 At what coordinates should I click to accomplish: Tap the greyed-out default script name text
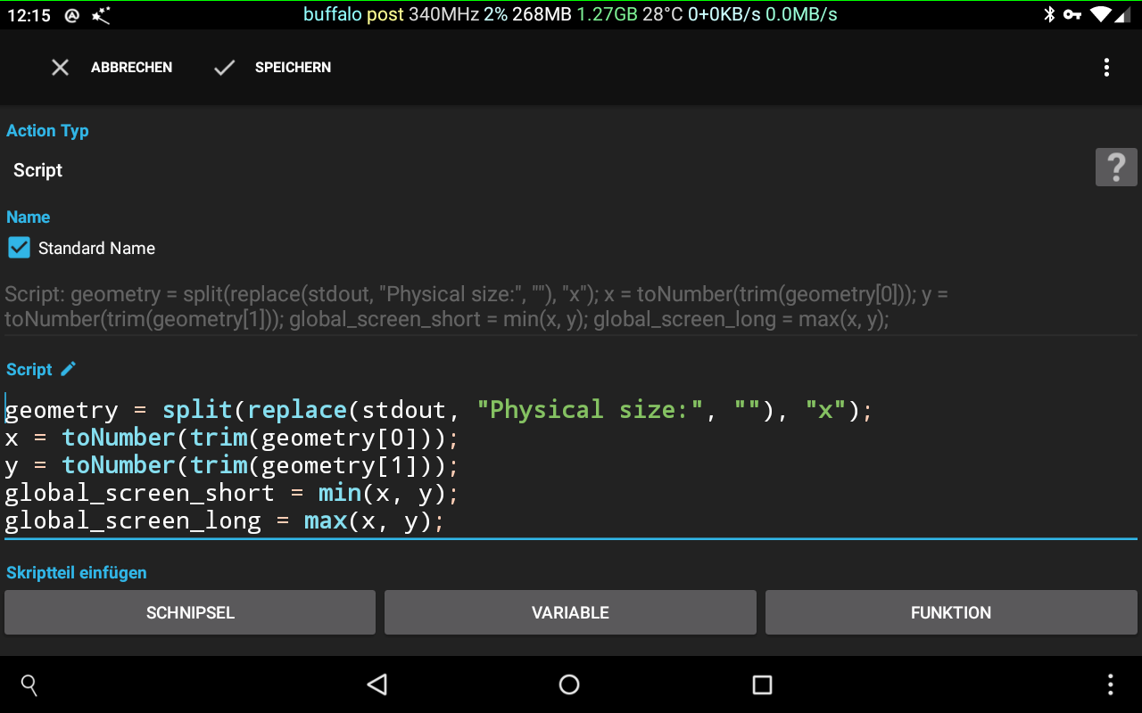point(477,307)
